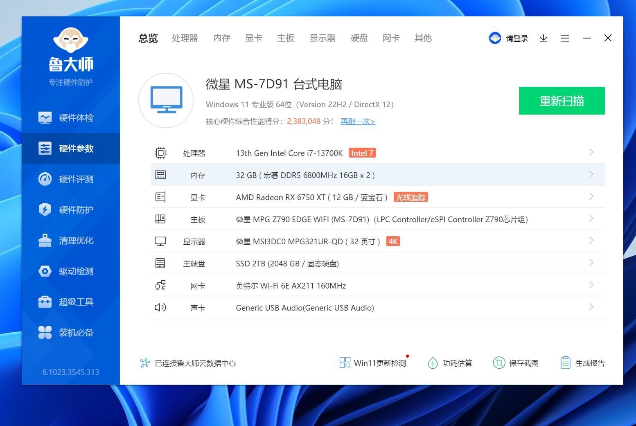
Task: Click the green 重新扫描 button
Action: pyautogui.click(x=562, y=101)
